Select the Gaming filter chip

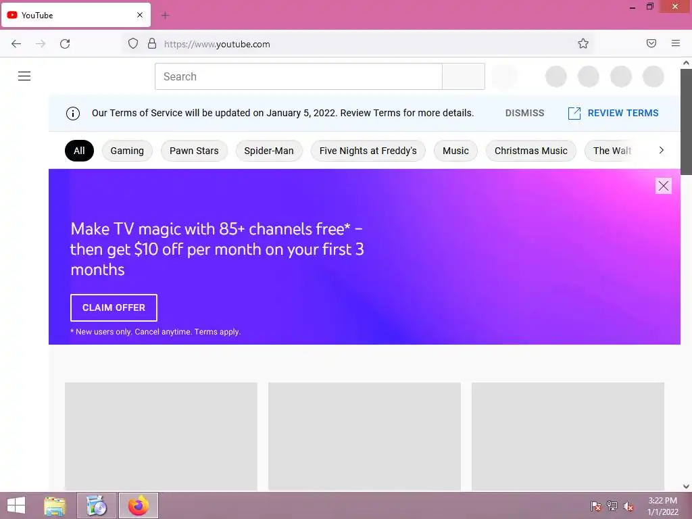[127, 151]
